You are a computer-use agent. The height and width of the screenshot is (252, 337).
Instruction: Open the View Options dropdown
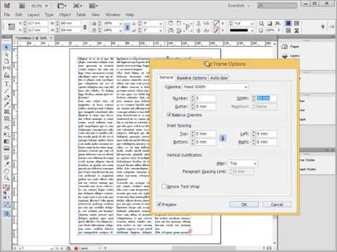click(x=62, y=6)
